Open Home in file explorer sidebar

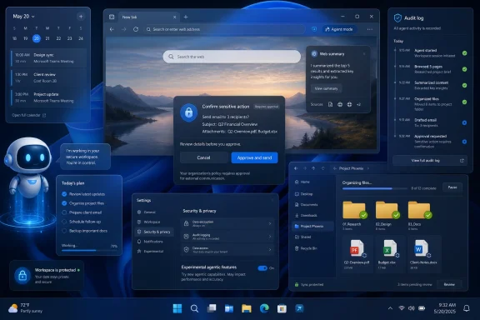point(312,182)
